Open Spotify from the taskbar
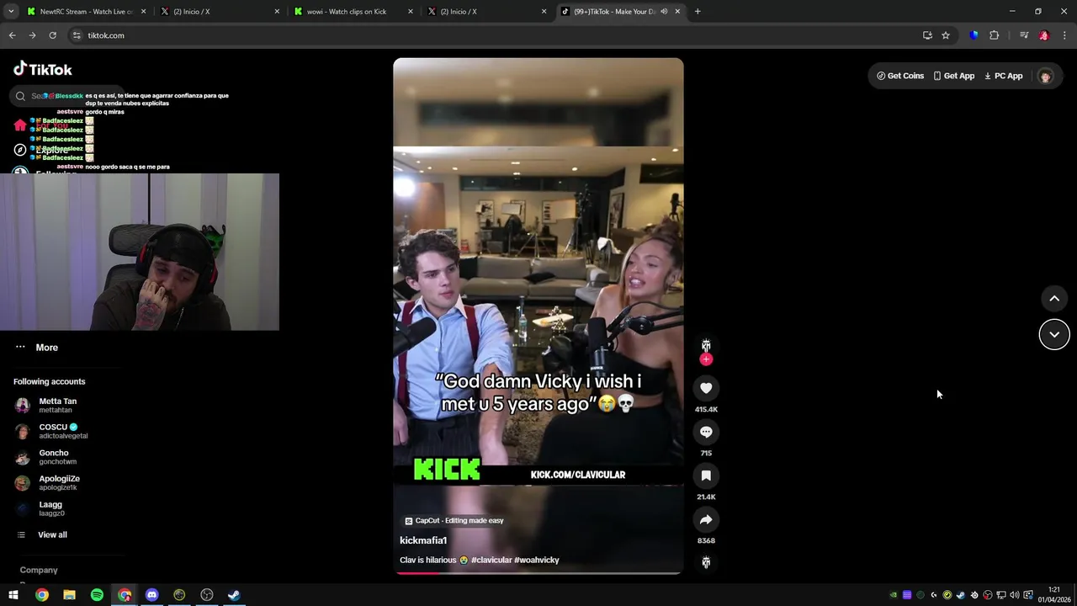 (97, 595)
